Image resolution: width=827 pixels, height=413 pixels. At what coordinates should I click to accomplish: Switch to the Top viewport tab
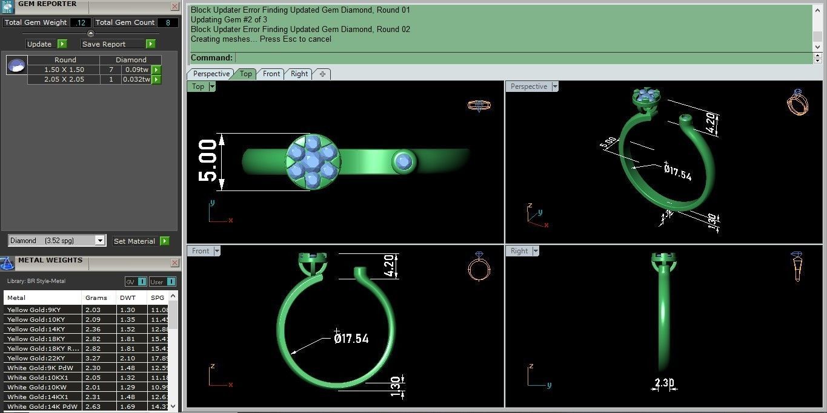click(245, 74)
